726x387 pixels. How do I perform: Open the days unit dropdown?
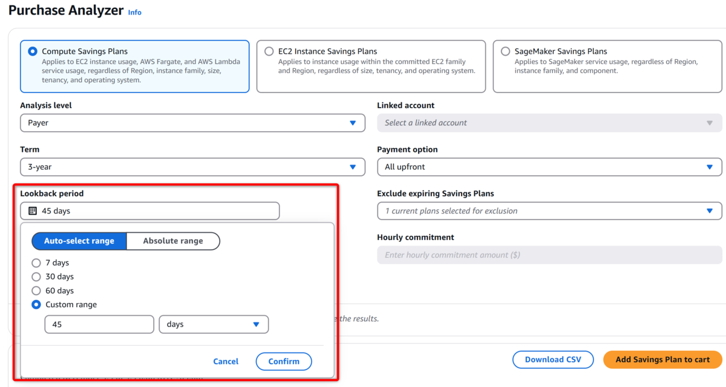214,325
